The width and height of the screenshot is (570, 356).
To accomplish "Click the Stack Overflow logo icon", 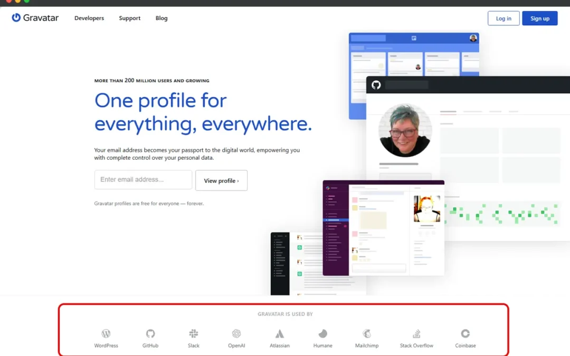I will pos(416,333).
